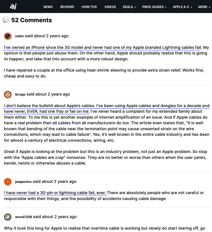Open neilm's user profile link

click(x=19, y=36)
